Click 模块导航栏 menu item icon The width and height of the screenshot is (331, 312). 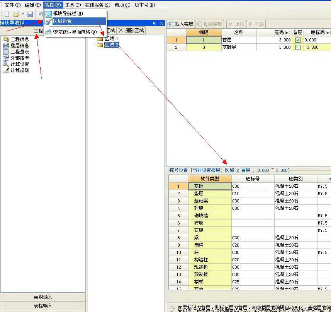(x=48, y=14)
